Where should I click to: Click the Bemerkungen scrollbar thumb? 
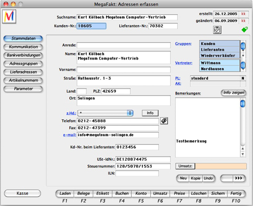242,104
